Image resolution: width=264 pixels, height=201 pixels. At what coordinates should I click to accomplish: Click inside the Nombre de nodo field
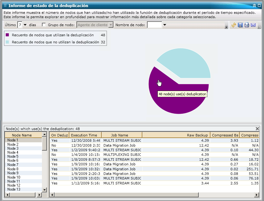[154, 25]
